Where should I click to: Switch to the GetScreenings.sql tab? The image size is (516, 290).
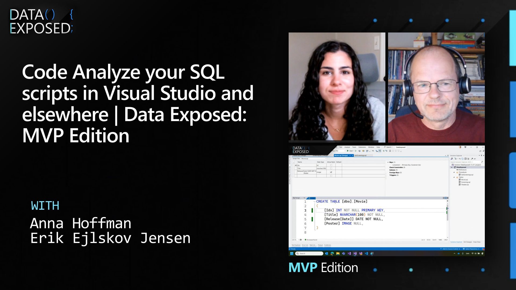(x=360, y=155)
